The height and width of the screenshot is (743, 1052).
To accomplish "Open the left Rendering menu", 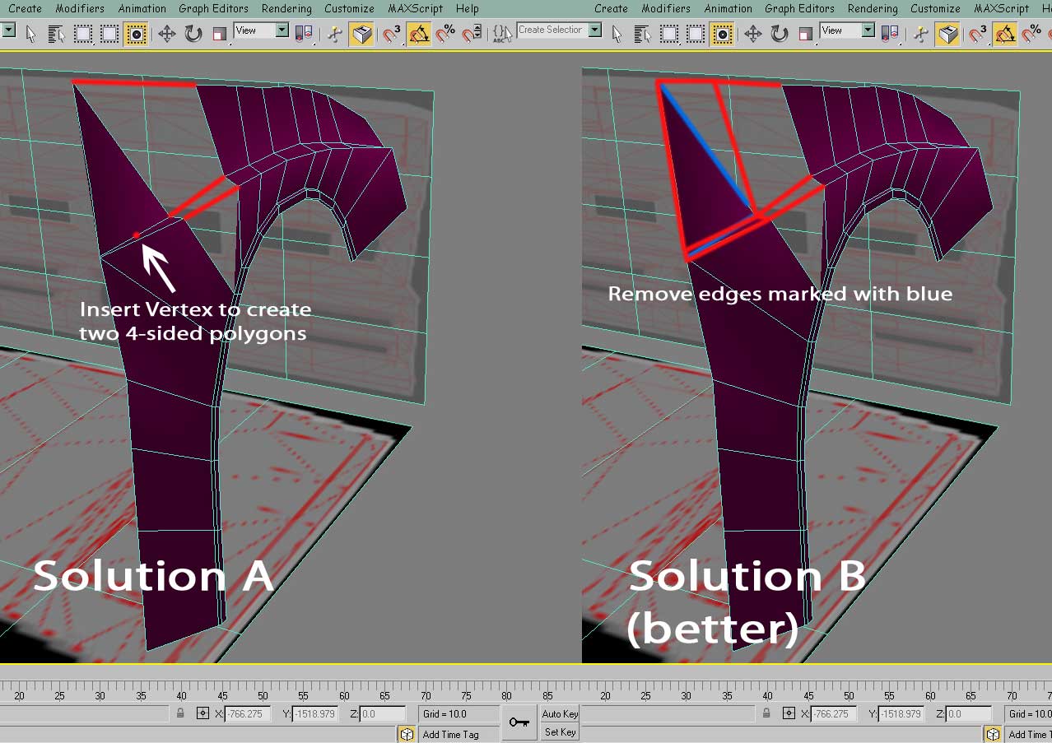I will click(286, 8).
